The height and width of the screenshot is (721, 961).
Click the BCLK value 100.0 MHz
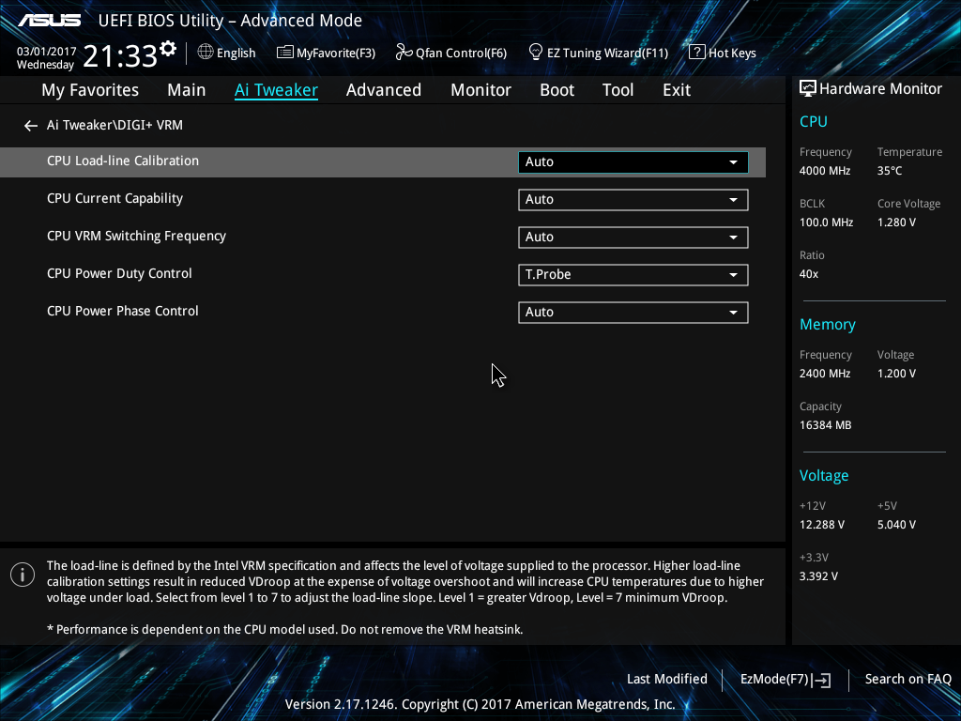826,222
